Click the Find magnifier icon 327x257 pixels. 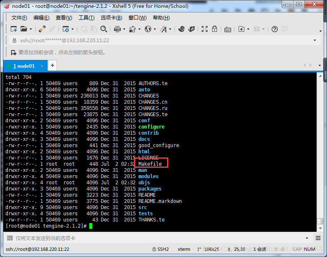pyautogui.click(x=104, y=29)
